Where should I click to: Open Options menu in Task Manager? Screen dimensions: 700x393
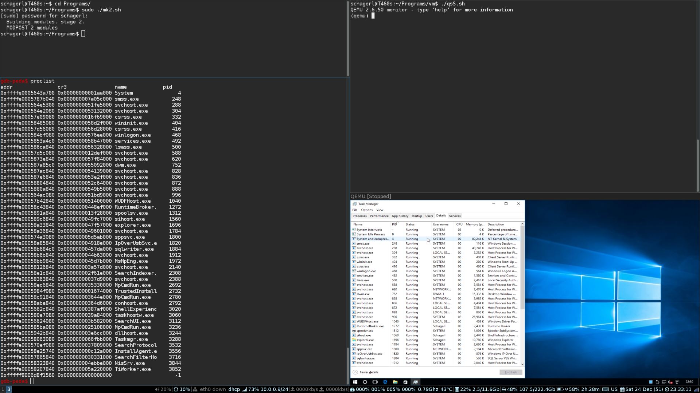click(367, 210)
